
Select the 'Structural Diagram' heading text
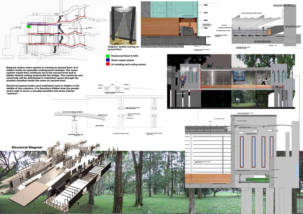point(27,147)
